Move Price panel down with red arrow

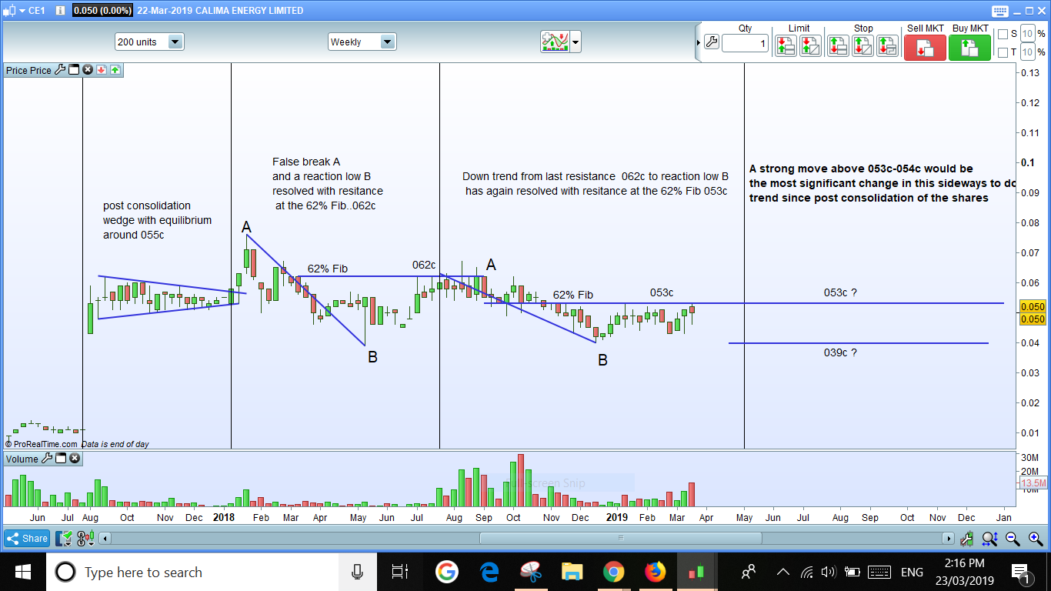pyautogui.click(x=102, y=70)
